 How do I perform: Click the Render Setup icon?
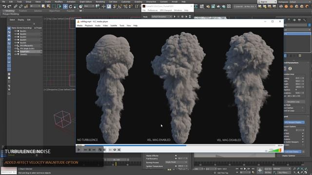pyautogui.click(x=208, y=6)
